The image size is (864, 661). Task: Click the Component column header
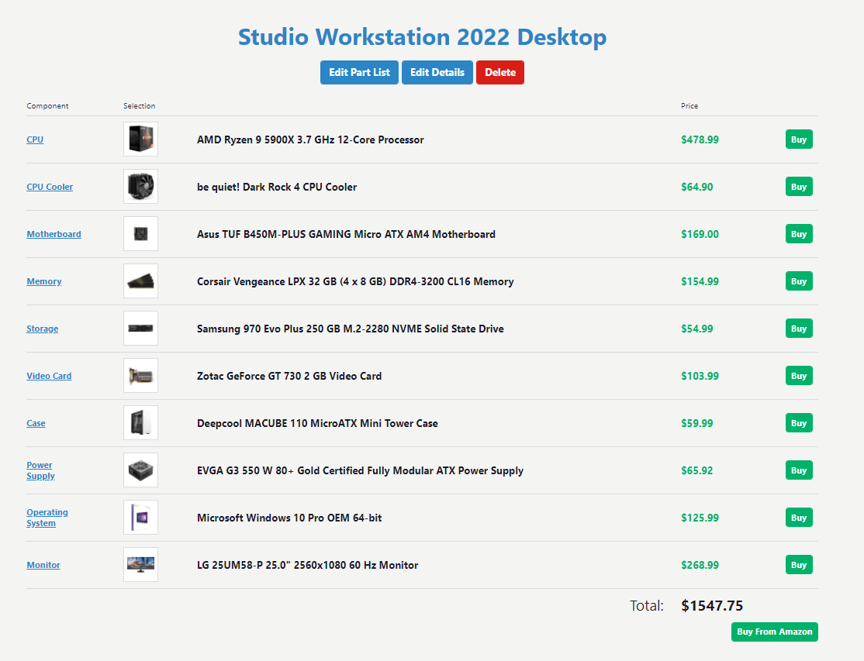click(x=47, y=106)
